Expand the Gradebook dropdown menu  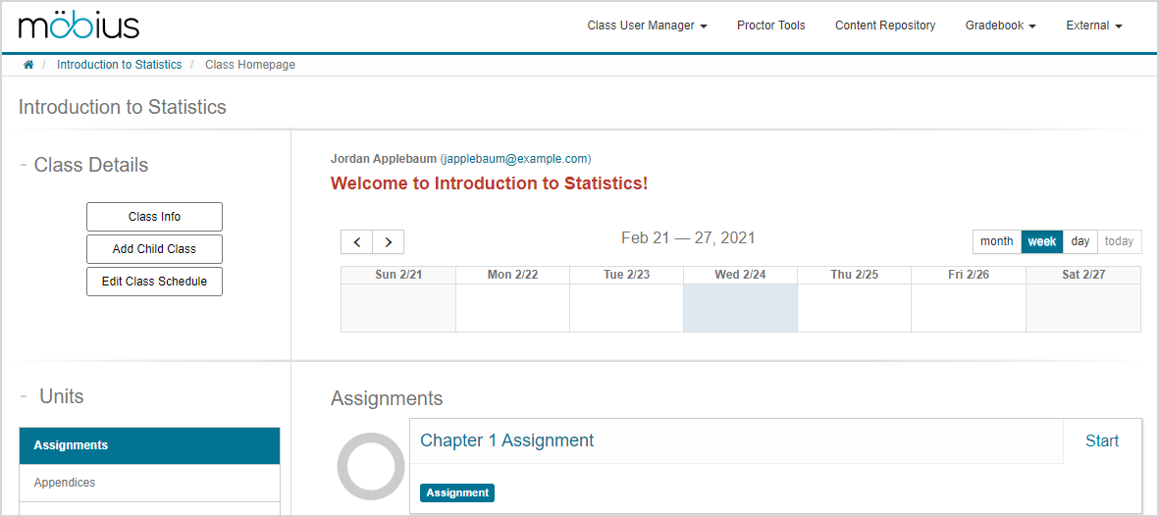tap(1000, 26)
